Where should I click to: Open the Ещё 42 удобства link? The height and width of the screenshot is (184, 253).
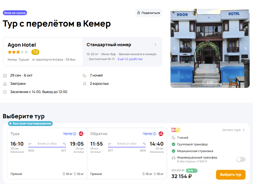pos(130,59)
